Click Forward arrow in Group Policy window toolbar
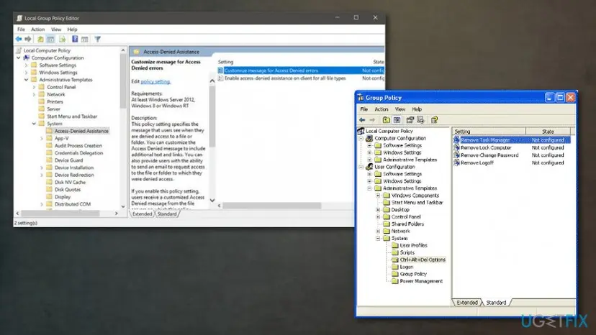Image resolution: width=596 pixels, height=335 pixels. point(372,120)
